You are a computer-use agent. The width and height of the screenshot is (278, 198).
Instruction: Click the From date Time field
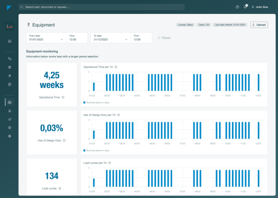(77, 38)
